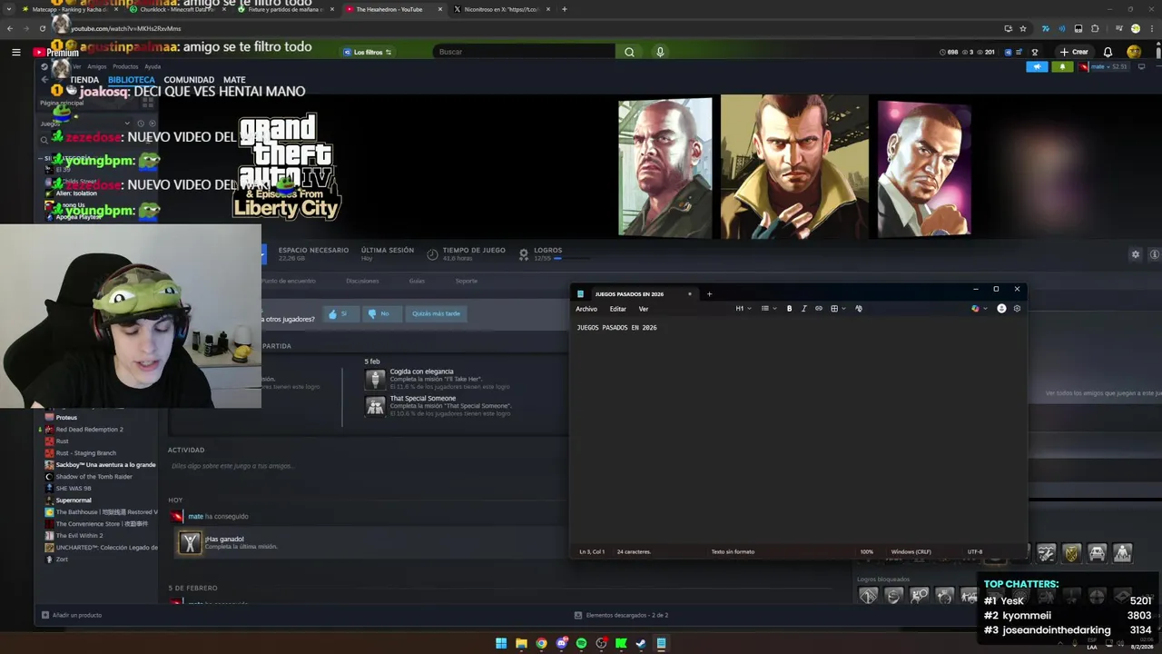The height and width of the screenshot is (654, 1162).
Task: Open the Copilot menu in Notepad
Action: tap(979, 309)
